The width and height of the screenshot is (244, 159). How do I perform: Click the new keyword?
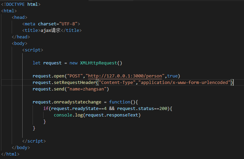click(73, 63)
